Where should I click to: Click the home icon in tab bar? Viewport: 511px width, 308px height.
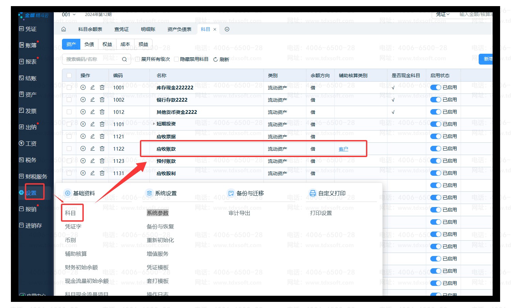pos(64,29)
